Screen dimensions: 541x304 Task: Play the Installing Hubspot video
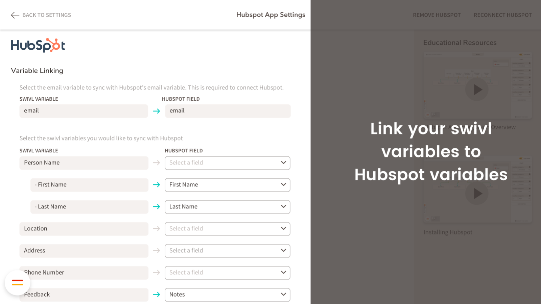[477, 194]
